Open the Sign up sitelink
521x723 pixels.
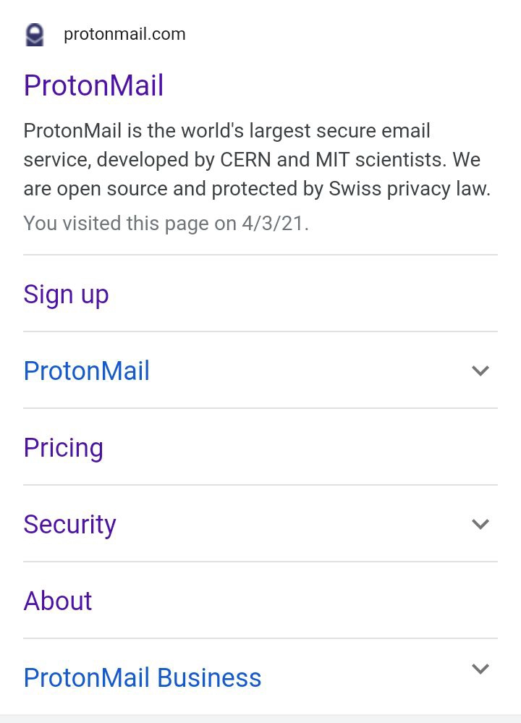click(x=66, y=295)
